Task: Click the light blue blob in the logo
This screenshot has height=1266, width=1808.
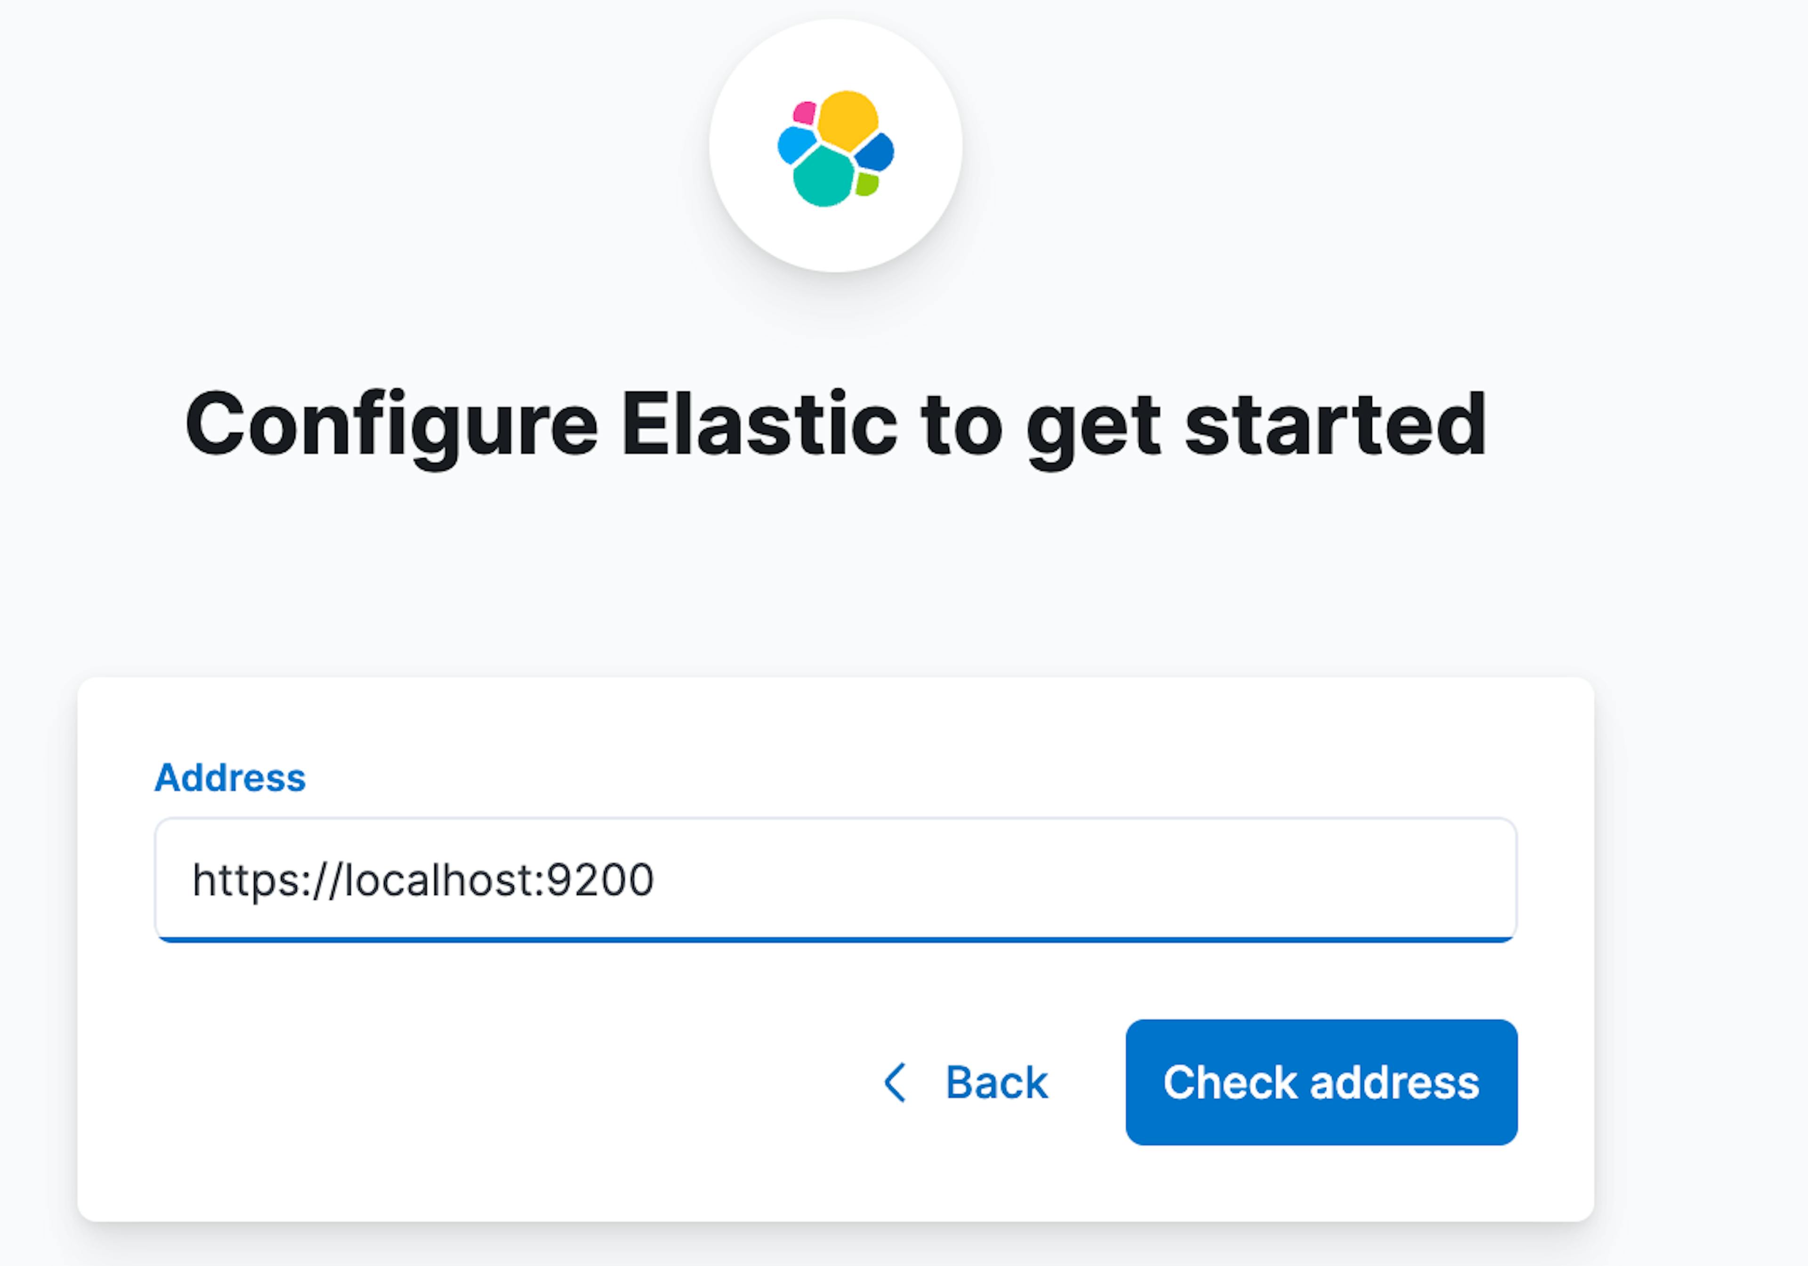Action: tap(795, 145)
